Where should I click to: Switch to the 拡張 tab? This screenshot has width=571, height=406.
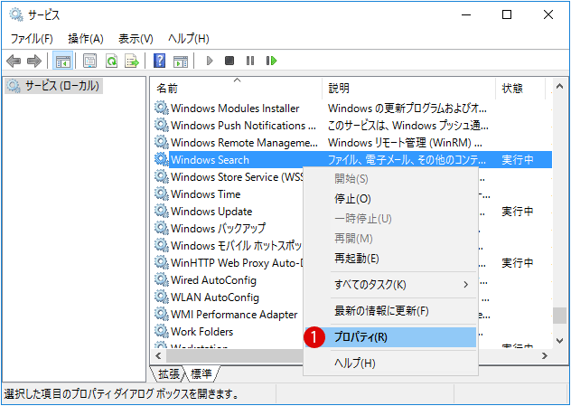coord(169,374)
